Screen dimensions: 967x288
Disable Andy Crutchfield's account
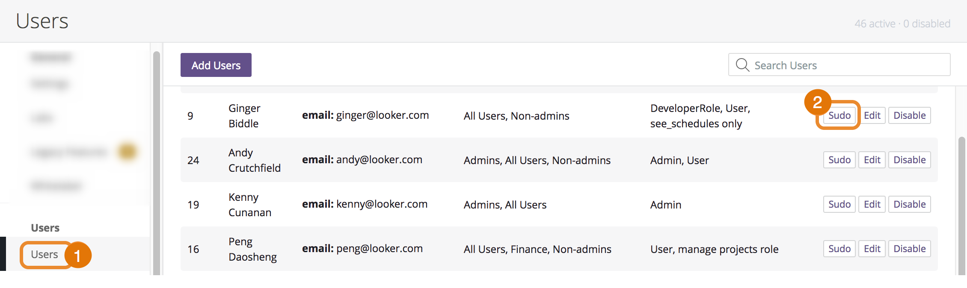pyautogui.click(x=909, y=160)
